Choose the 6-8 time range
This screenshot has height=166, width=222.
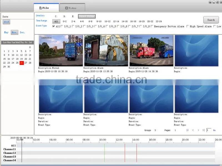coord(90,21)
